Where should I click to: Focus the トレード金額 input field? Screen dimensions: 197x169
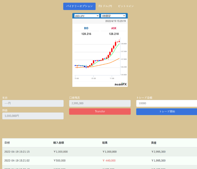167,103
